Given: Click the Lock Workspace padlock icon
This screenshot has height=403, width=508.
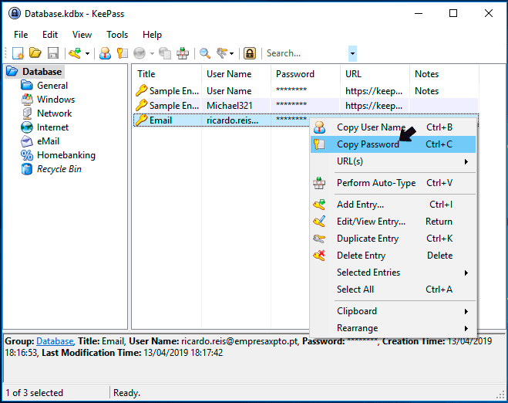Looking at the screenshot, I should [250, 53].
